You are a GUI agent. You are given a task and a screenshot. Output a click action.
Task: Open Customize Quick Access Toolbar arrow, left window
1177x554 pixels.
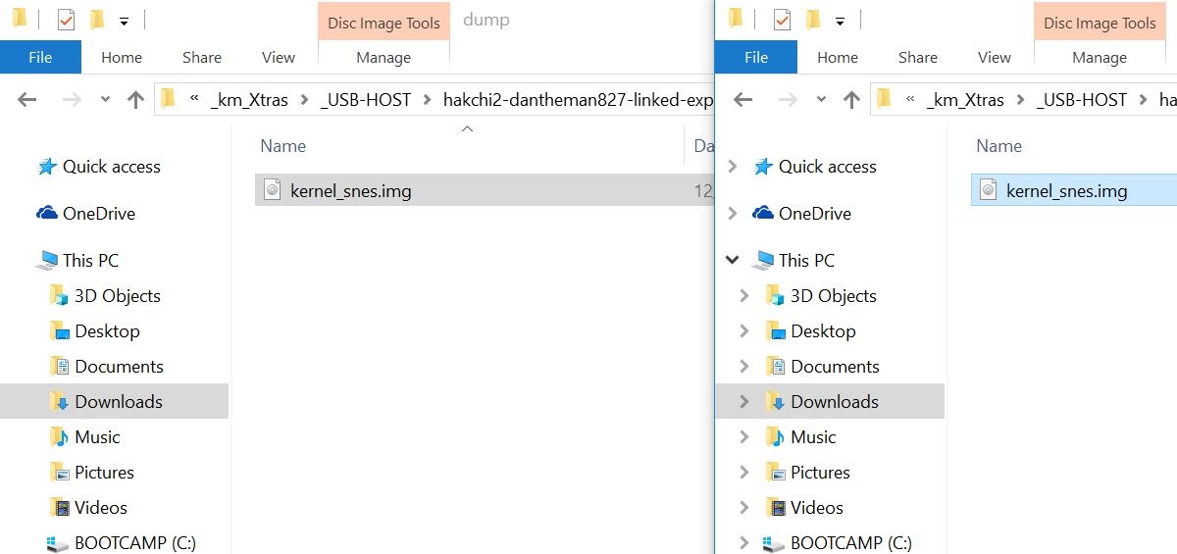click(124, 21)
